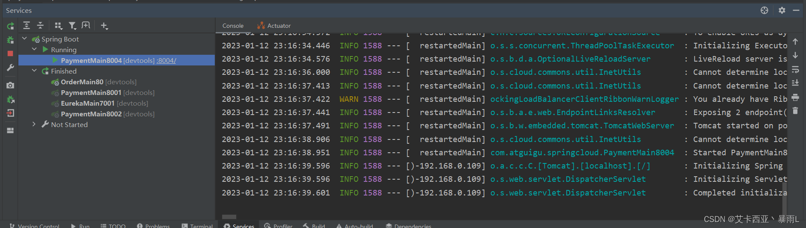
Task: Click the Exit icon in left strip
Action: pos(10,113)
